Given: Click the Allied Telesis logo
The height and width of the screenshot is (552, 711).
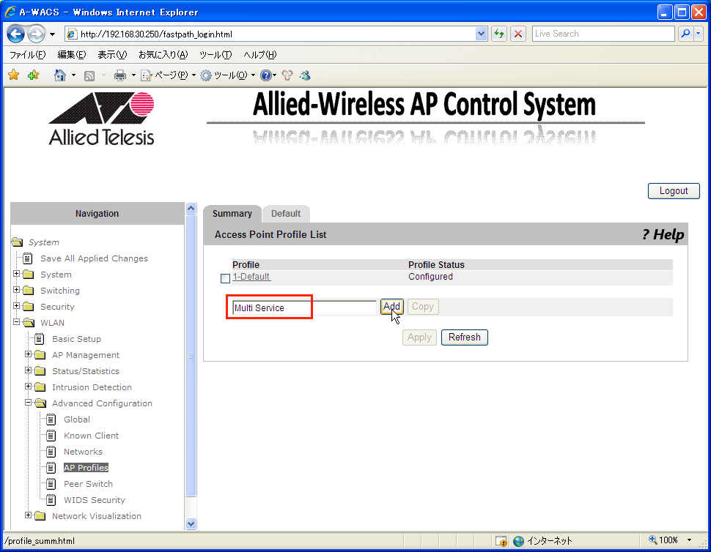Looking at the screenshot, I should [102, 119].
